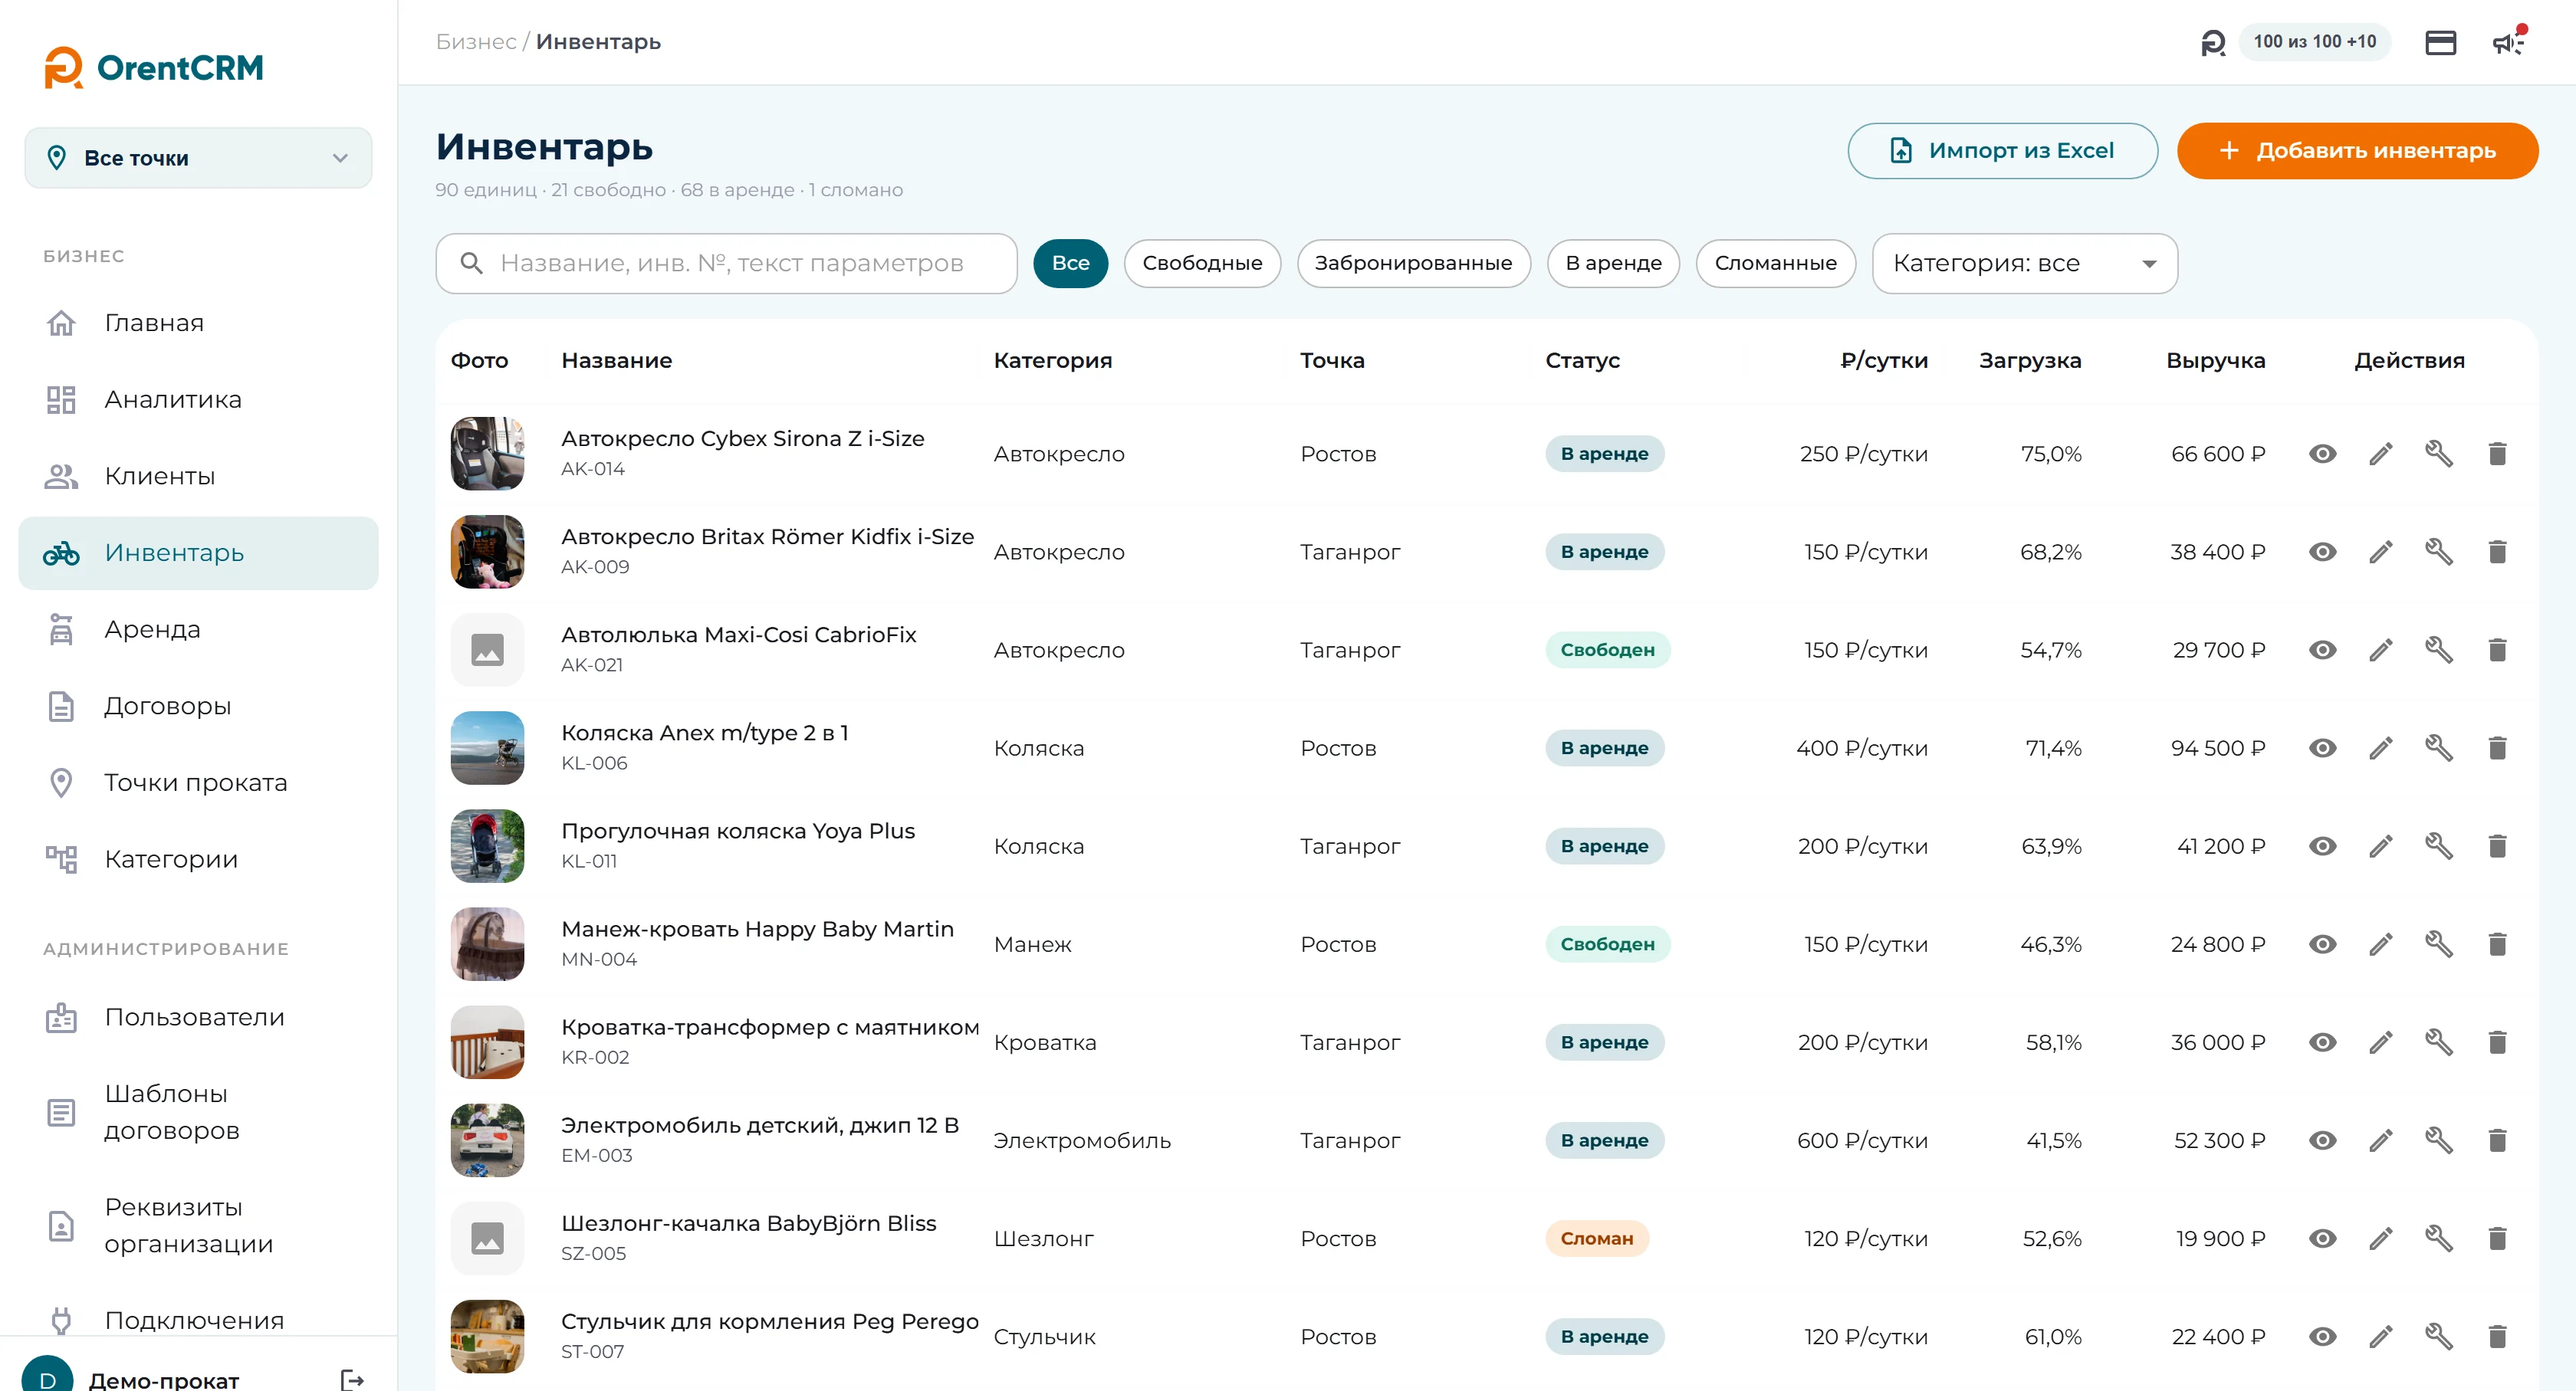
Task: Filter by Свободные status
Action: (x=1202, y=264)
